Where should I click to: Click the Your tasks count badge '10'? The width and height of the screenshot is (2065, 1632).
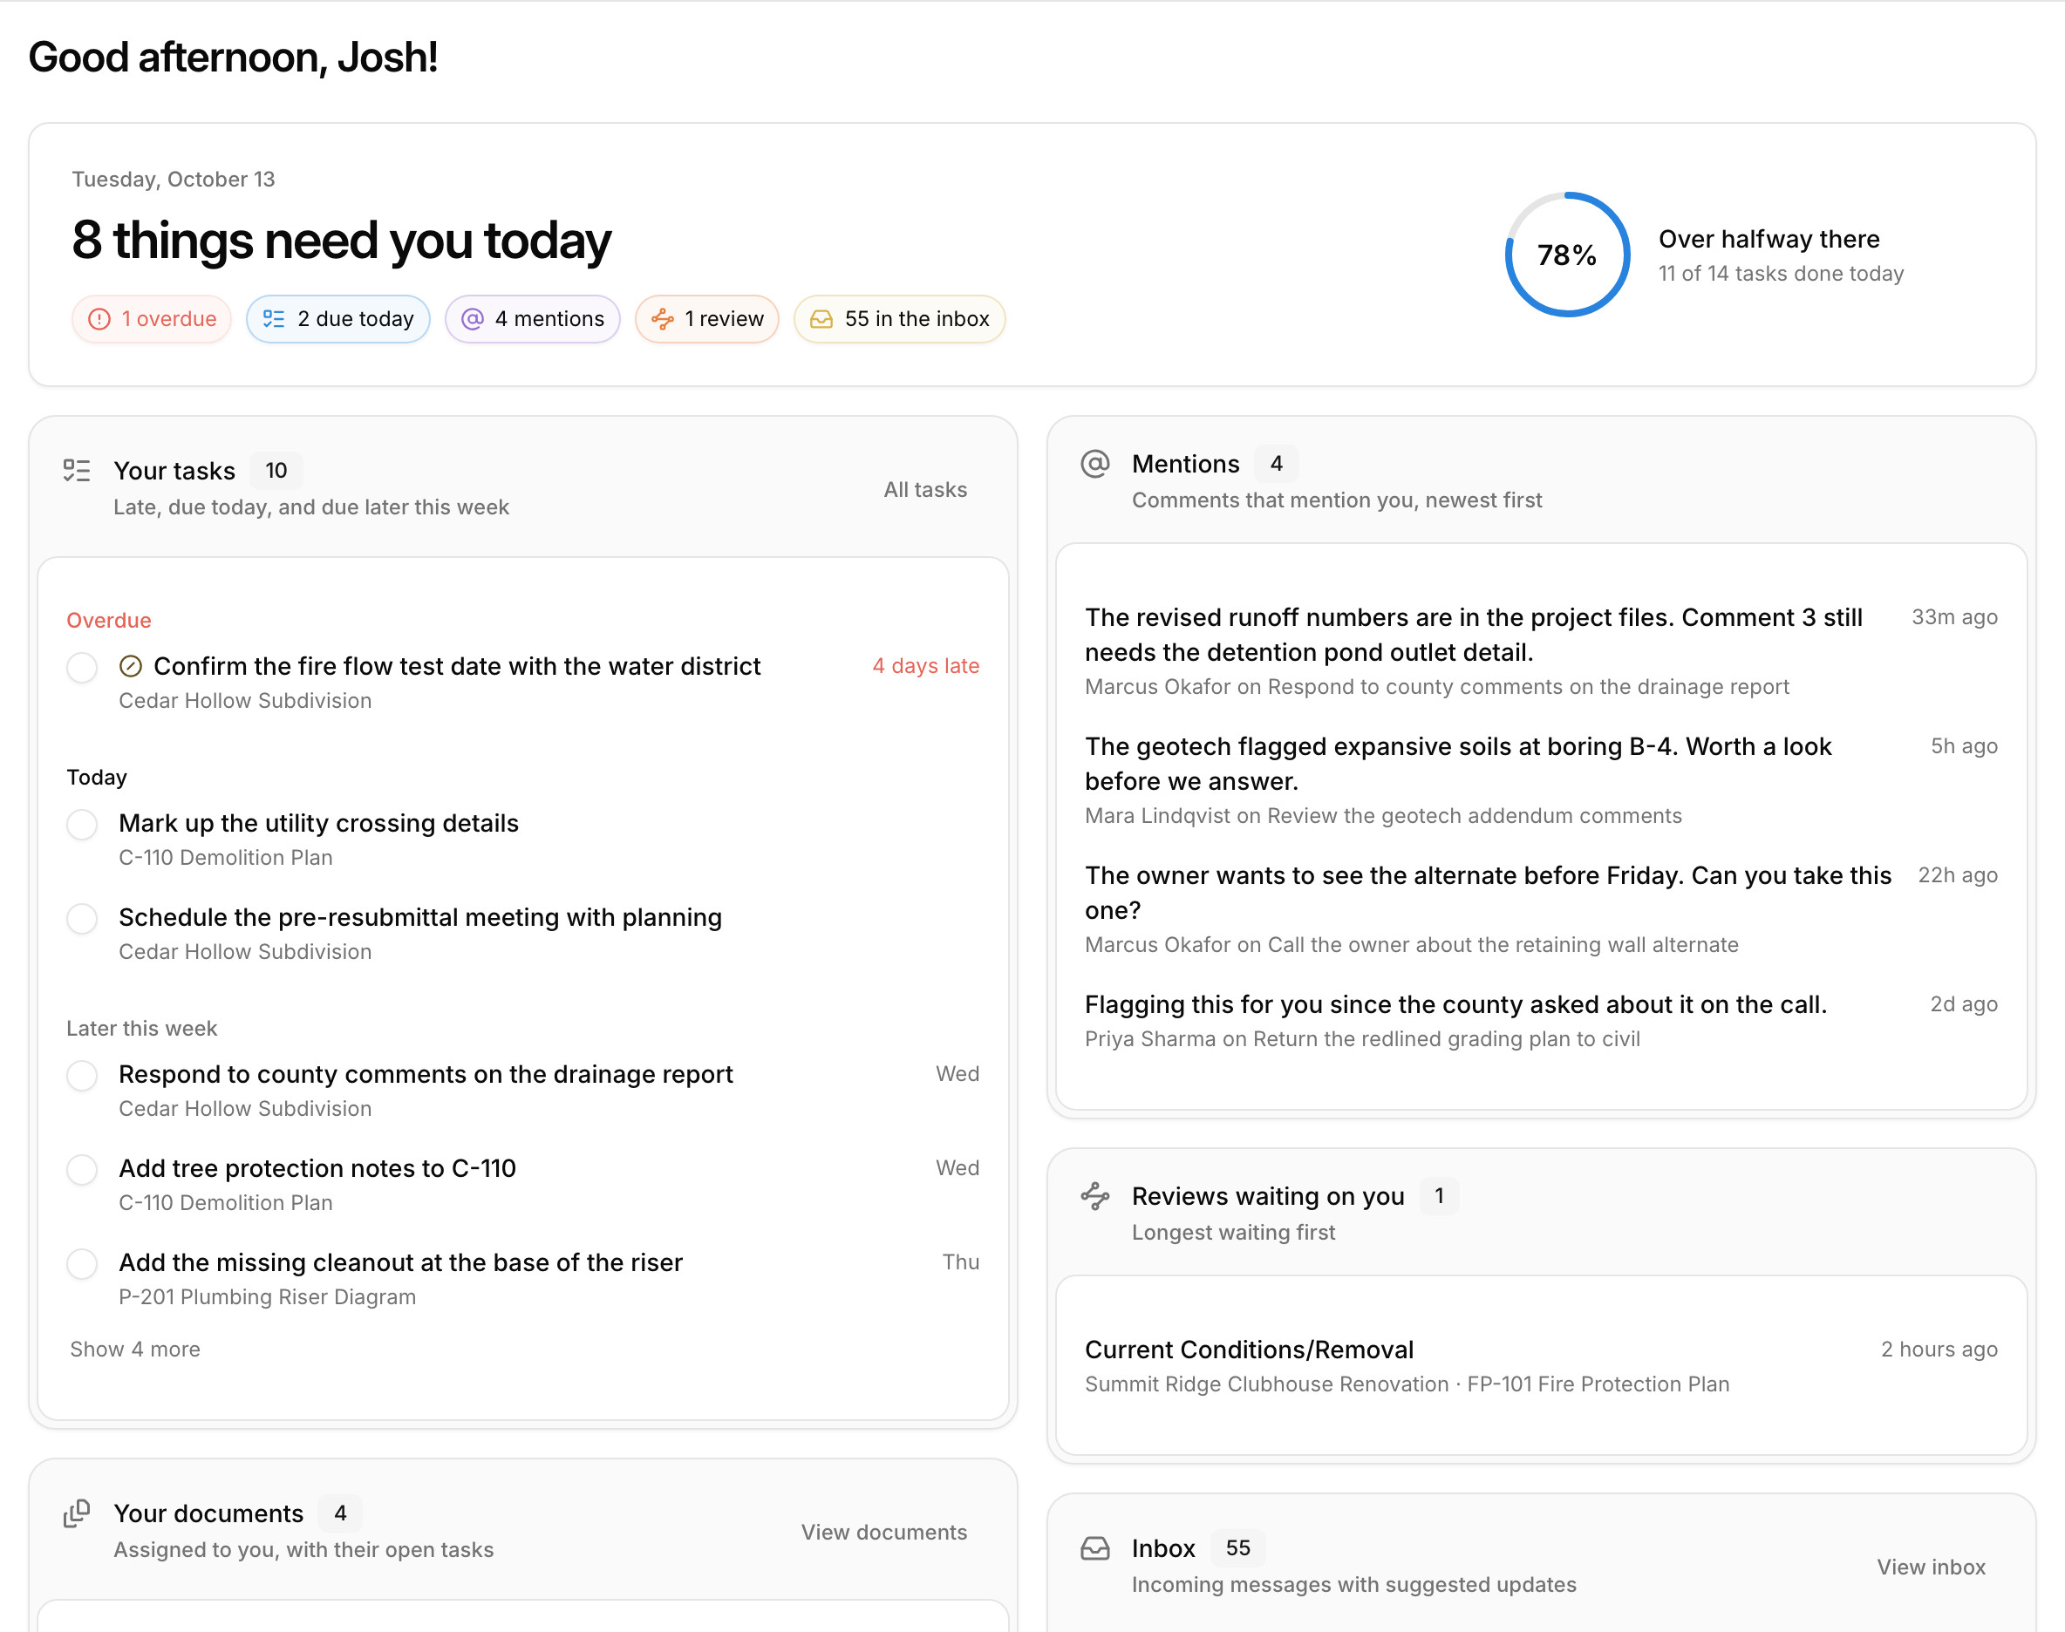point(276,470)
